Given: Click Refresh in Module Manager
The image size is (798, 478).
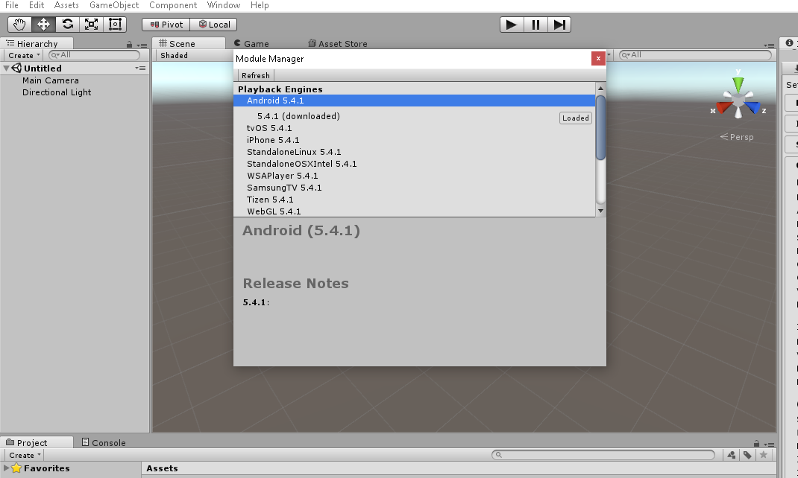Looking at the screenshot, I should click(256, 75).
